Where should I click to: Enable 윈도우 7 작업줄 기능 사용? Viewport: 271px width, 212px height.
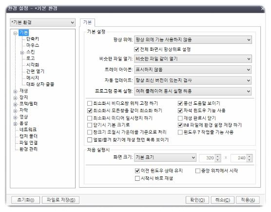(x=180, y=133)
